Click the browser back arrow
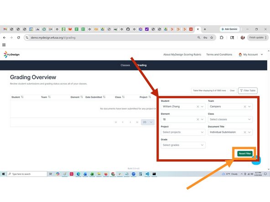The height and width of the screenshot is (202, 270). [4, 37]
